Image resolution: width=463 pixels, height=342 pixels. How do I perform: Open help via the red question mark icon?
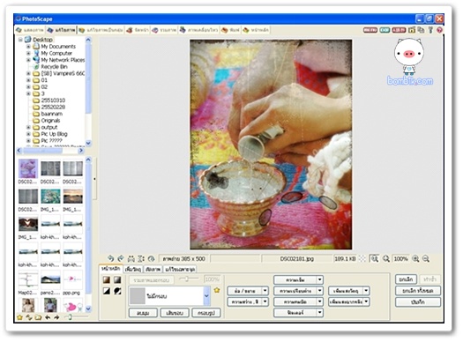tap(439, 30)
